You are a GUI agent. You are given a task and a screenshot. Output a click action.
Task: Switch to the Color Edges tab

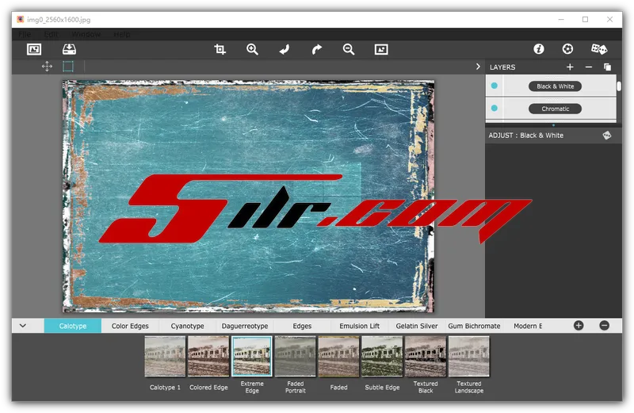(x=130, y=326)
